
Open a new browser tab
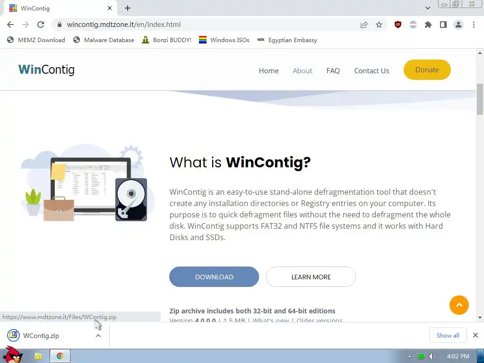[x=128, y=9]
